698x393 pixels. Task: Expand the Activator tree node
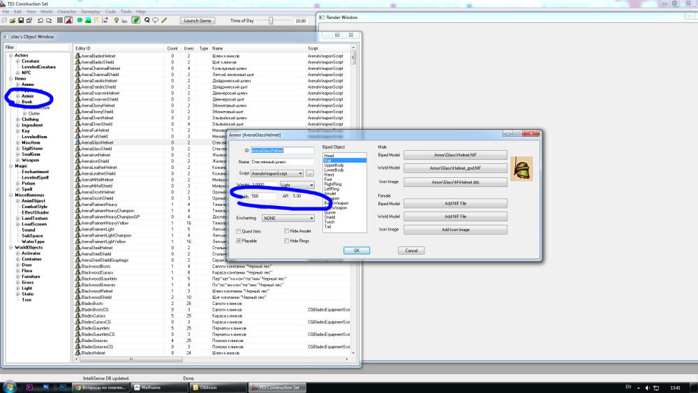[18, 253]
